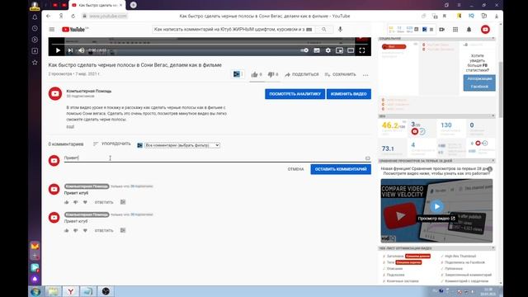Open a new browser tab with plus
528x297 pixels.
click(134, 5)
